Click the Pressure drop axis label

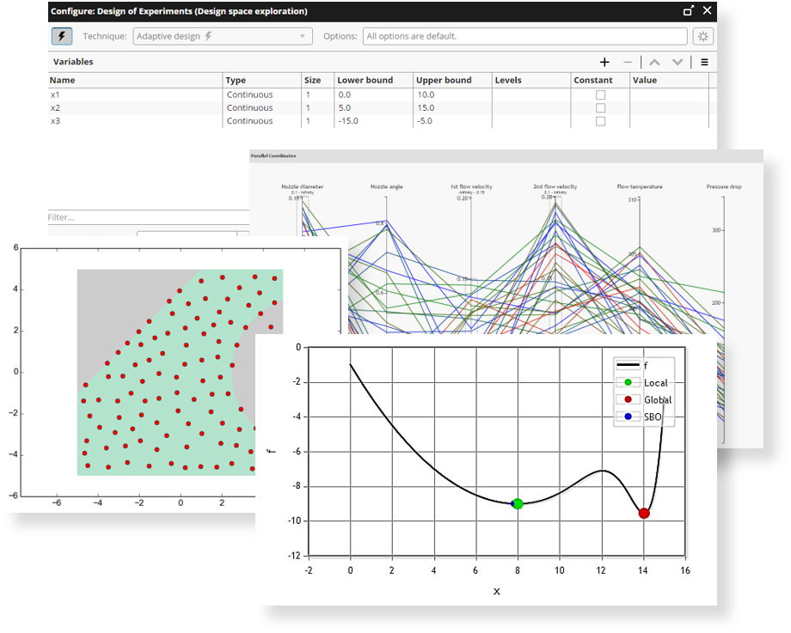723,186
